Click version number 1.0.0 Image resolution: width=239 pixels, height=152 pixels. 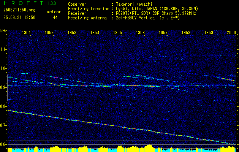tap(52, 3)
